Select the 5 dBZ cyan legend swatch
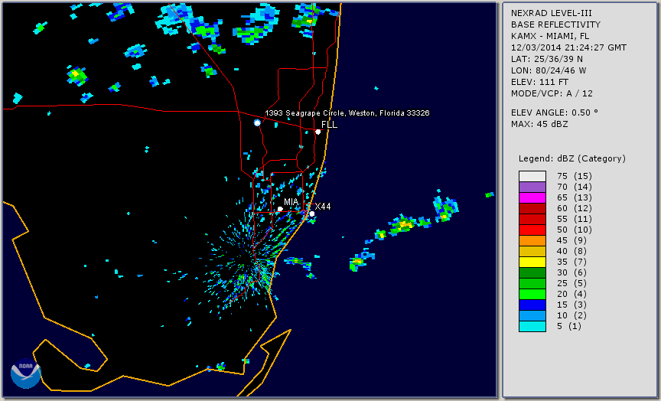Image resolution: width=661 pixels, height=401 pixels. [x=532, y=326]
